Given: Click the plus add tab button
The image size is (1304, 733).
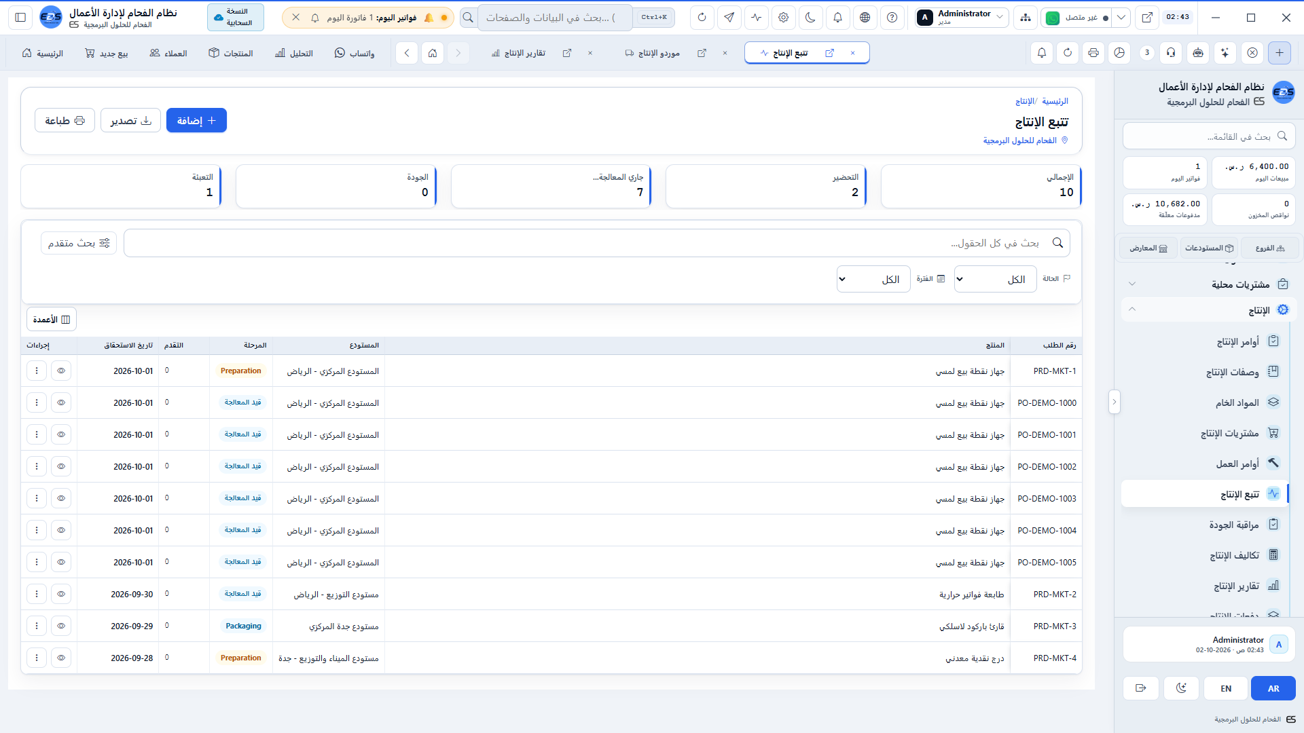Looking at the screenshot, I should (x=1280, y=53).
